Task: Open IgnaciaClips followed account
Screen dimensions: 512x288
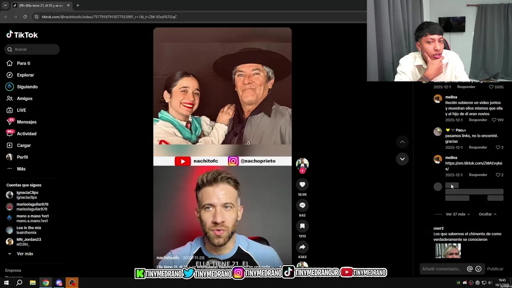Action: pos(27,195)
